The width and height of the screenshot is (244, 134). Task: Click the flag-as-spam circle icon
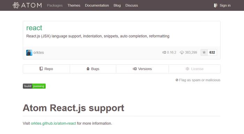tap(177, 80)
